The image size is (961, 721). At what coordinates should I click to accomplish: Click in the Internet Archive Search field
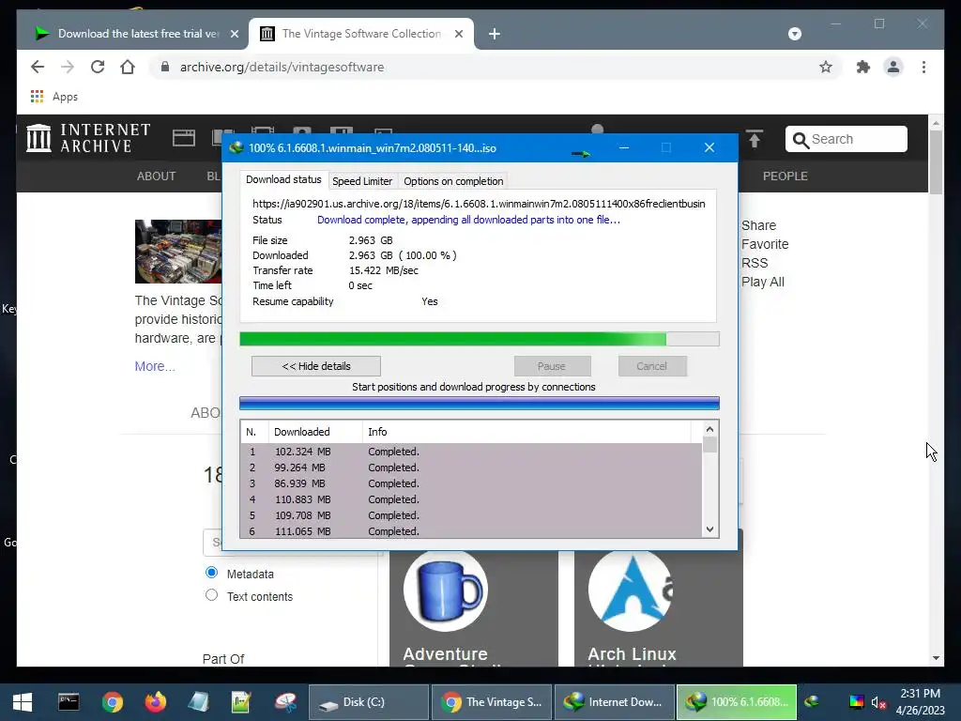846,139
